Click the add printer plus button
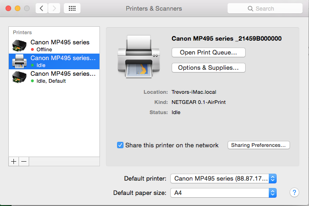Viewport: 309px width, 206px height. tap(14, 161)
